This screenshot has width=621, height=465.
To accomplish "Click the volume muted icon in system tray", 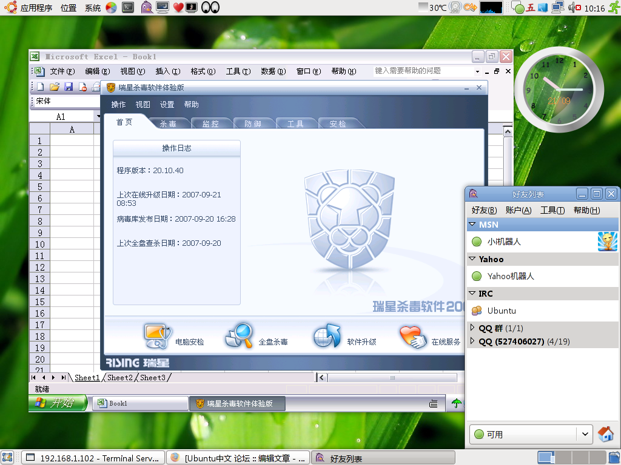I will tap(575, 7).
